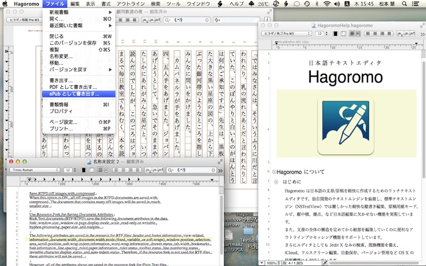Toggle continuous view mode in HagoromoHelp toolbar

point(352,34)
